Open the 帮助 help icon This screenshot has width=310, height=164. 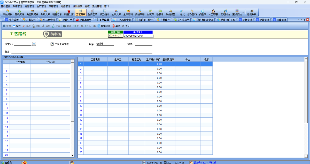(x=113, y=26)
